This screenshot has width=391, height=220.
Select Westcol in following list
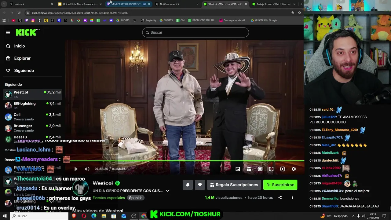click(x=32, y=94)
